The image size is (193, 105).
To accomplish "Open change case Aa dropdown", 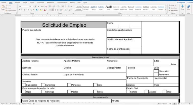I will tap(42, 6).
